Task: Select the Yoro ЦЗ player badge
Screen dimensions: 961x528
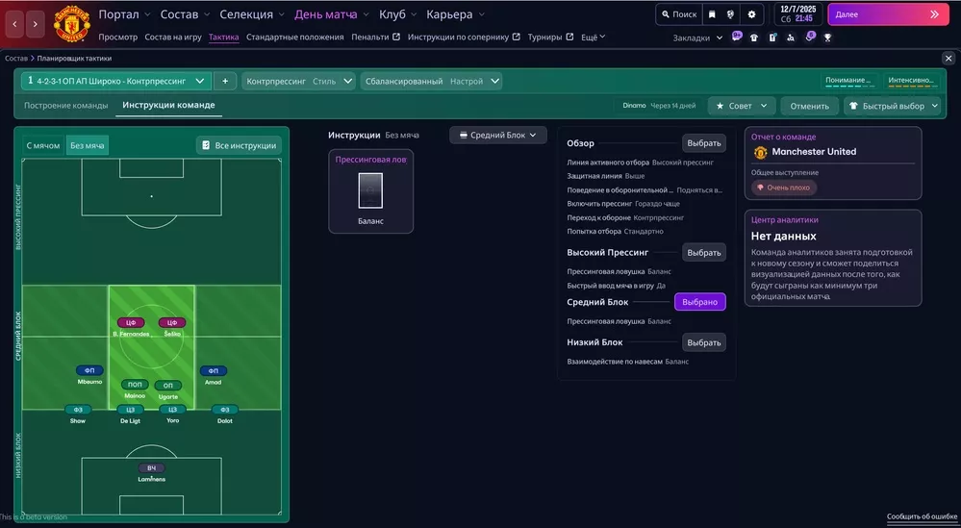Action: [x=173, y=410]
